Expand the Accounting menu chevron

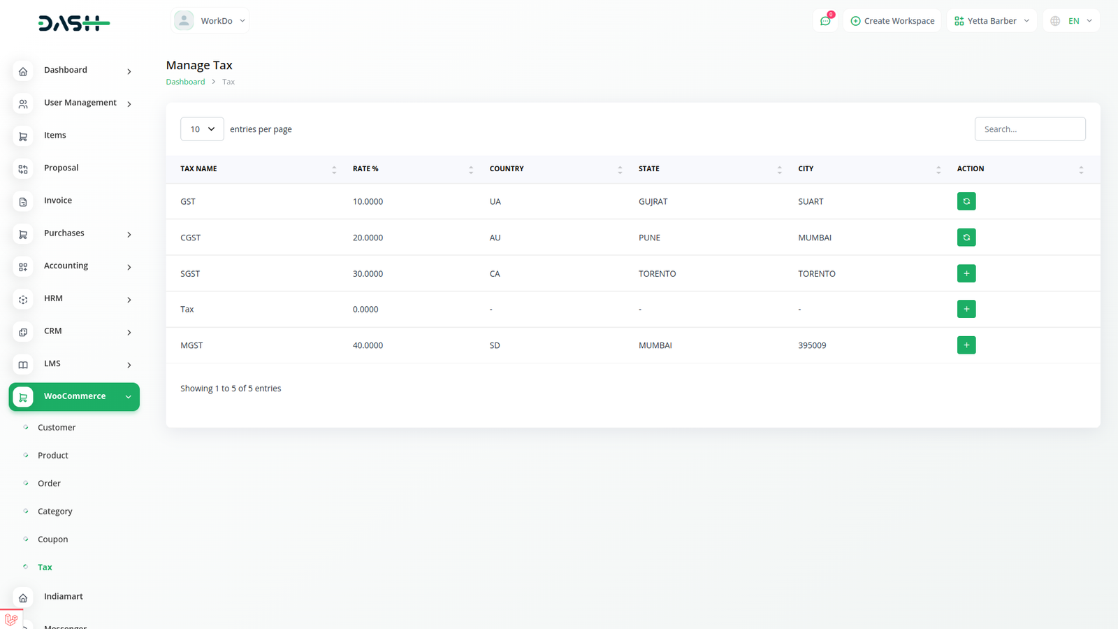click(129, 267)
